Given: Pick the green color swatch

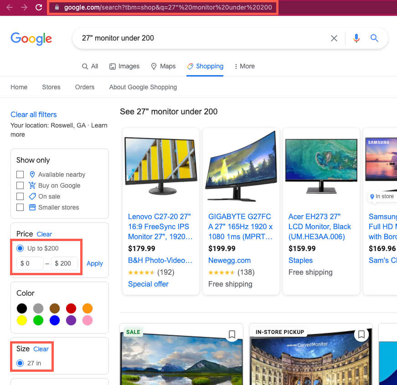Looking at the screenshot, I should coord(38,320).
